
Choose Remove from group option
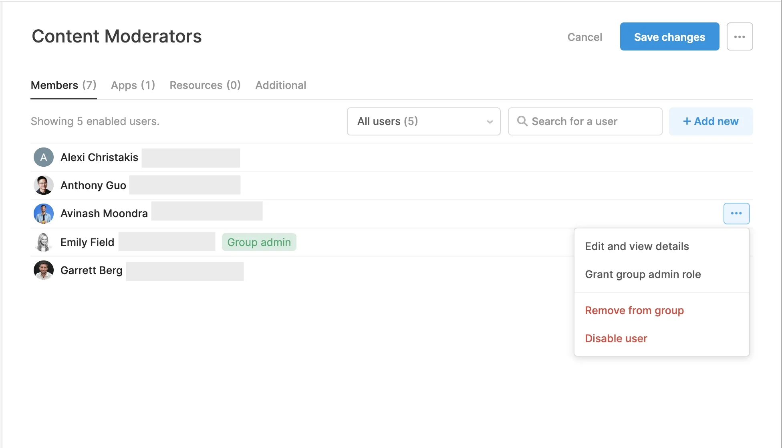(634, 310)
